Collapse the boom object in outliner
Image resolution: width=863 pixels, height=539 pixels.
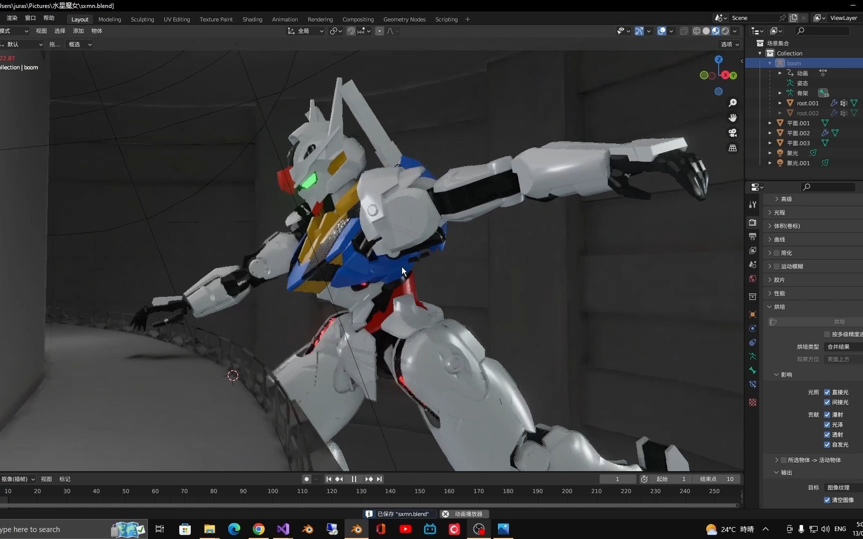coord(770,63)
